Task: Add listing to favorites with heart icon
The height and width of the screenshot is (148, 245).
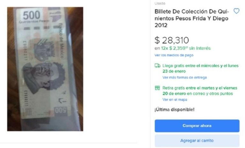Action: tap(236, 11)
